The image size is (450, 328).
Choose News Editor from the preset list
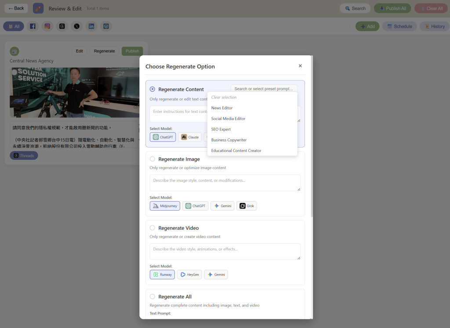click(x=222, y=108)
